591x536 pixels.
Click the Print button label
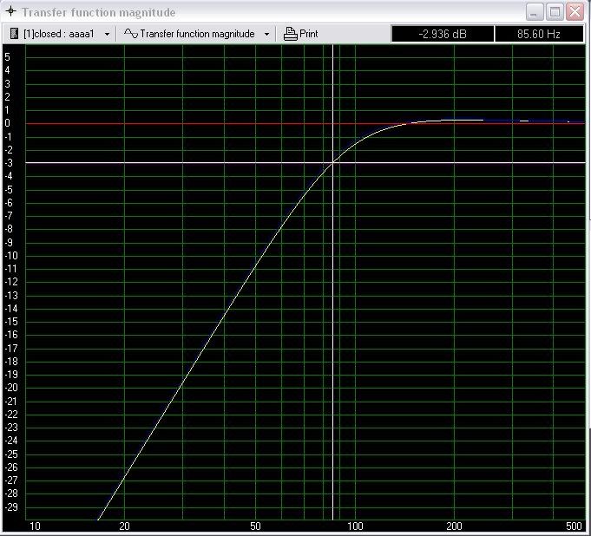[x=309, y=34]
